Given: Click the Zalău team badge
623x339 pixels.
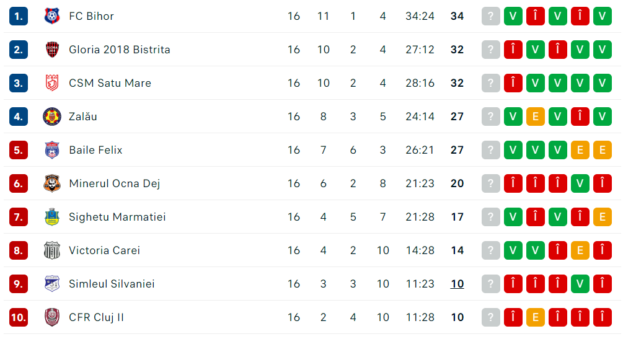Looking at the screenshot, I should [x=52, y=117].
